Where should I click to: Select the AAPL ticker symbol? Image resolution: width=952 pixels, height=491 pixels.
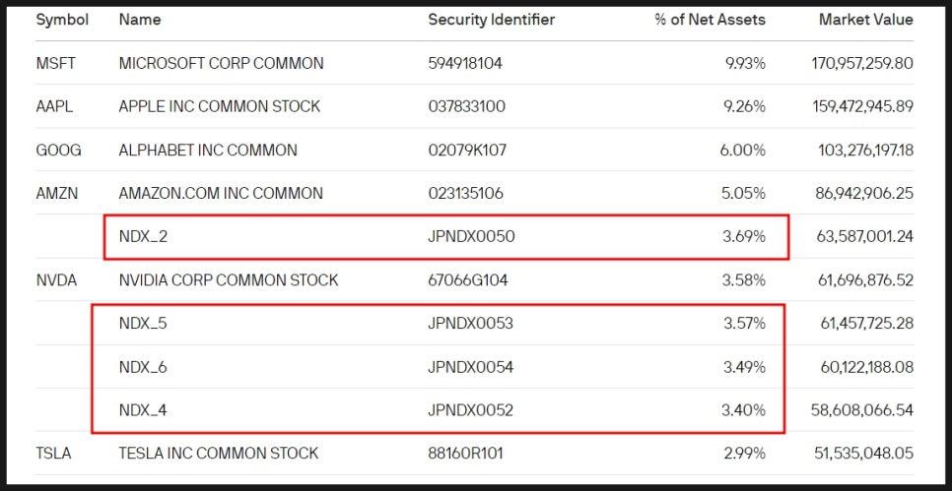(x=54, y=106)
